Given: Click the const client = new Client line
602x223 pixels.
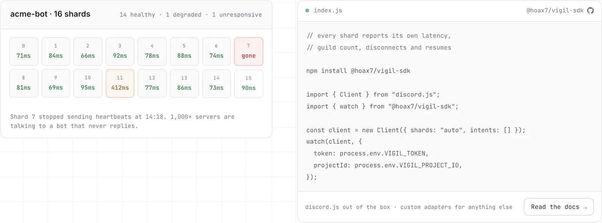Looking at the screenshot, I should point(416,130).
